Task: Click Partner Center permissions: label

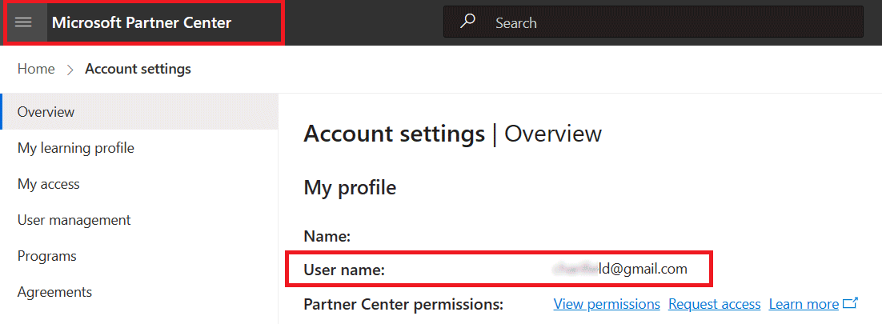Action: [403, 305]
